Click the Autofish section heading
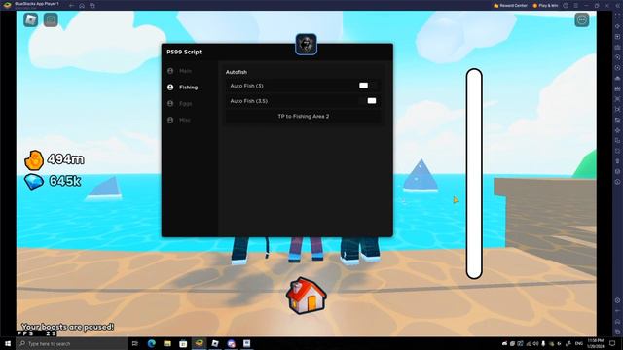 click(236, 72)
